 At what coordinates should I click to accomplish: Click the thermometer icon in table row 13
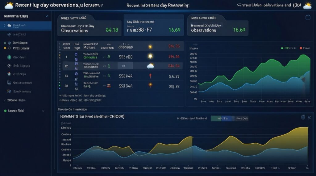(x=150, y=76)
